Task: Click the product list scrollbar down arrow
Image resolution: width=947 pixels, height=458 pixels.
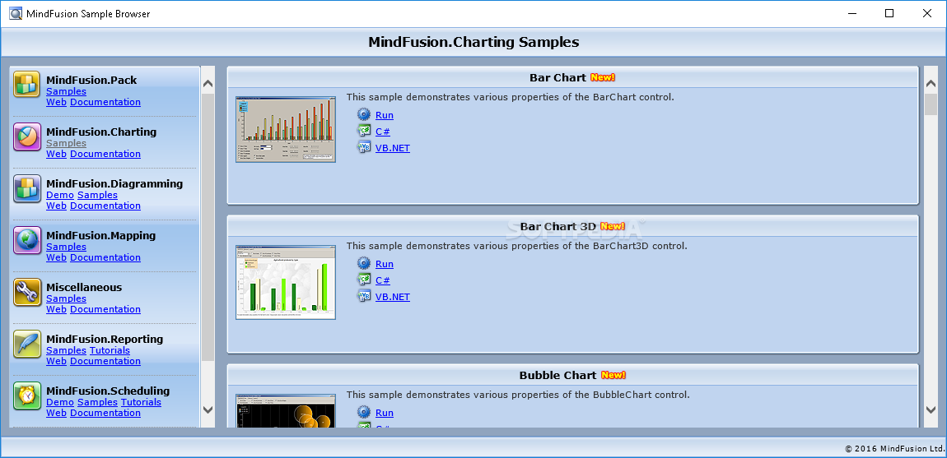Action: [x=208, y=409]
